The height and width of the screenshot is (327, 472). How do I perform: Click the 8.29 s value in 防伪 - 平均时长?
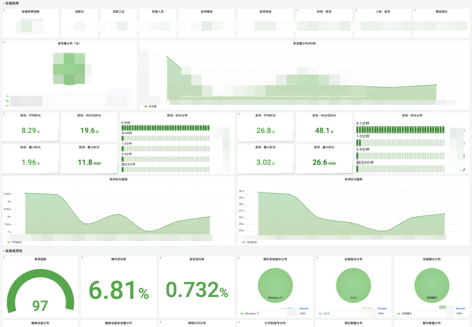[31, 131]
